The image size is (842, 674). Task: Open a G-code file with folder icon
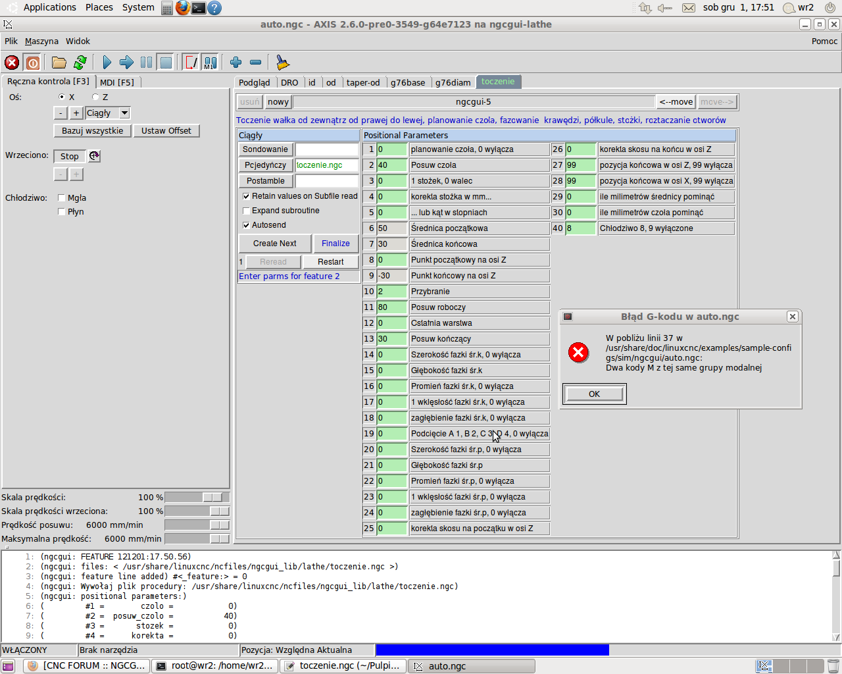(59, 63)
